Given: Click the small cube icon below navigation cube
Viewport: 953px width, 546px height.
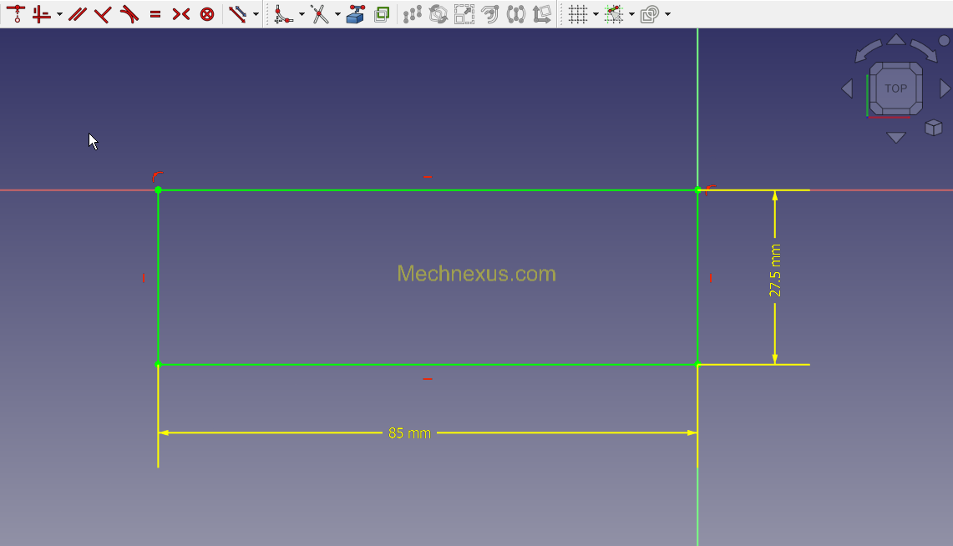Looking at the screenshot, I should (x=934, y=128).
